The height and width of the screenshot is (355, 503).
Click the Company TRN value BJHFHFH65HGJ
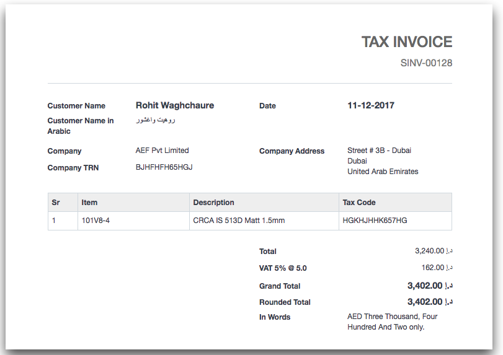pyautogui.click(x=164, y=167)
